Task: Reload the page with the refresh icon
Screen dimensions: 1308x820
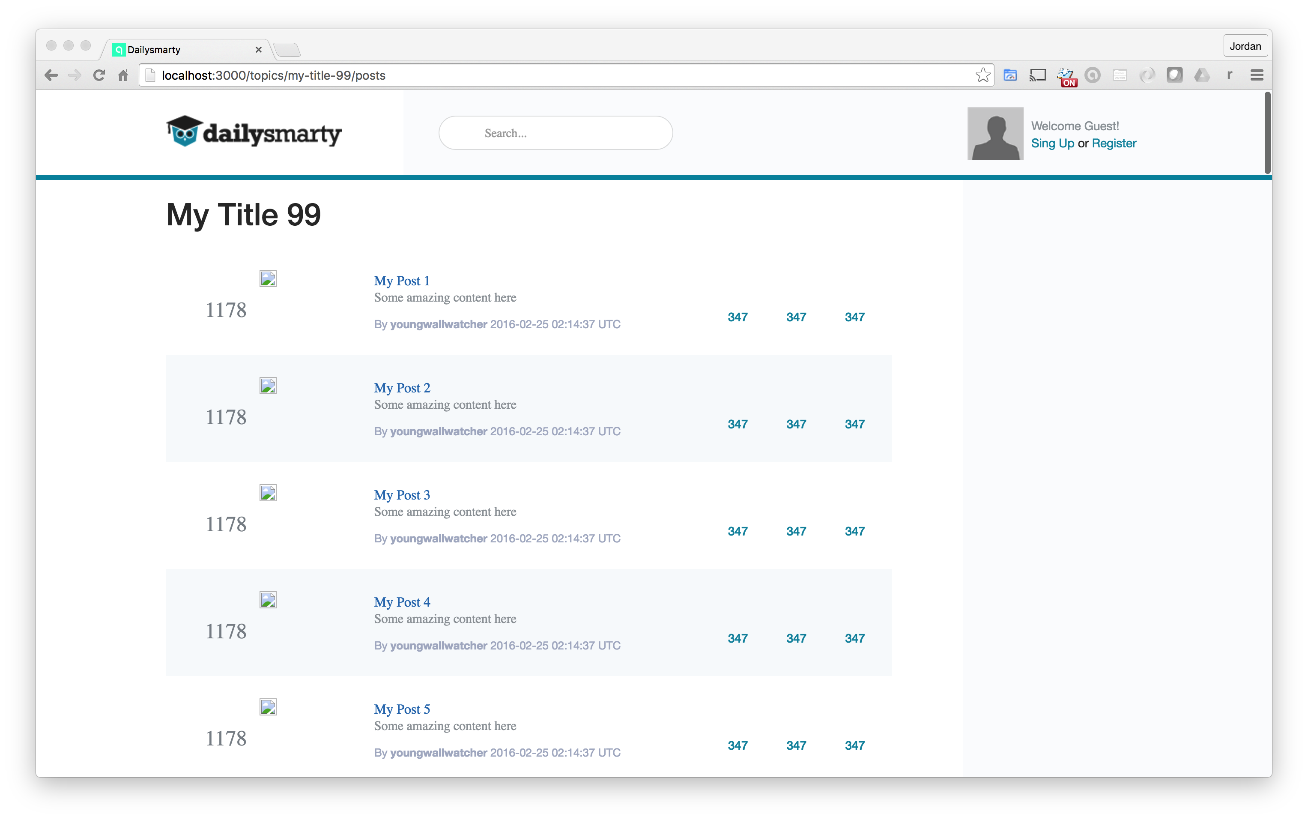Action: [x=99, y=75]
